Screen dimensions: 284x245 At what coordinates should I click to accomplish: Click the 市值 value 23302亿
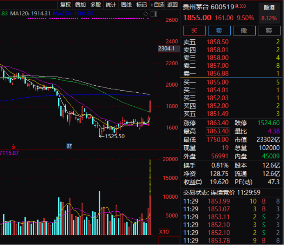pyautogui.click(x=268, y=140)
